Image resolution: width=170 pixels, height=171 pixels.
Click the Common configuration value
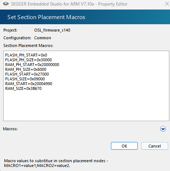click(43, 38)
